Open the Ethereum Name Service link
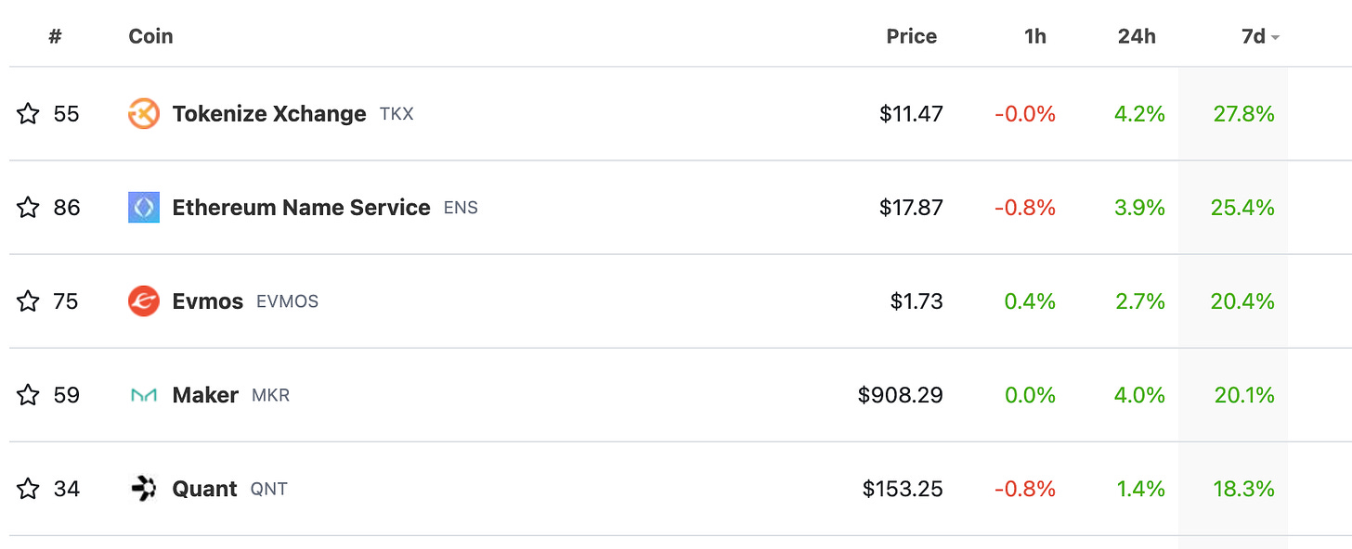This screenshot has width=1352, height=549. [x=301, y=208]
